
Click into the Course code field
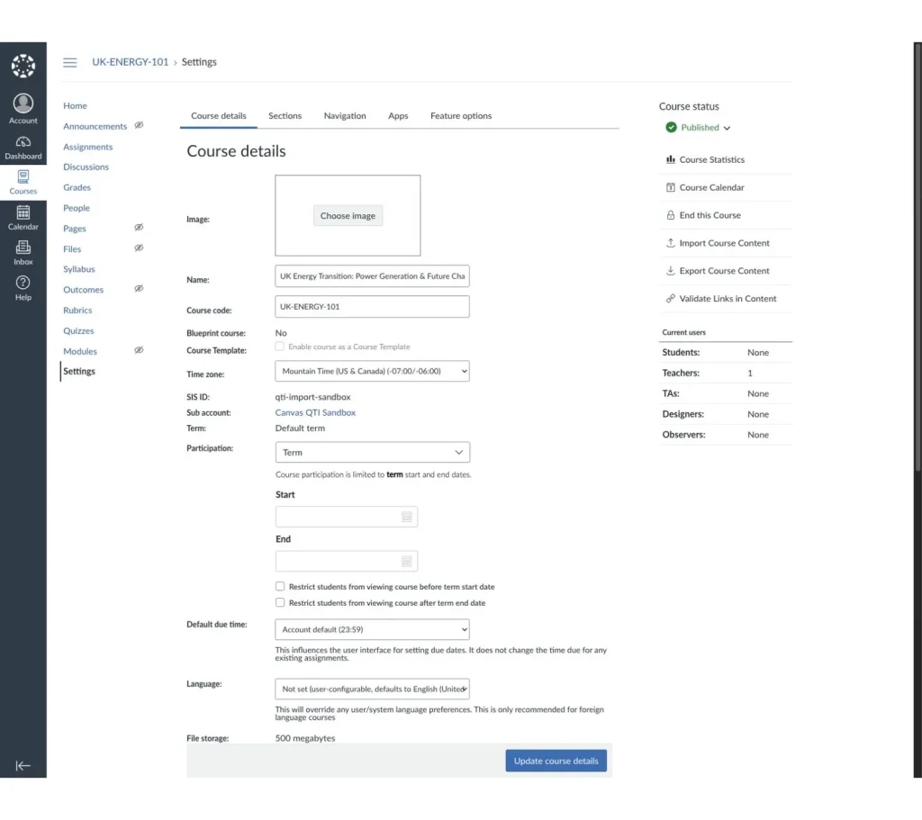click(x=372, y=306)
